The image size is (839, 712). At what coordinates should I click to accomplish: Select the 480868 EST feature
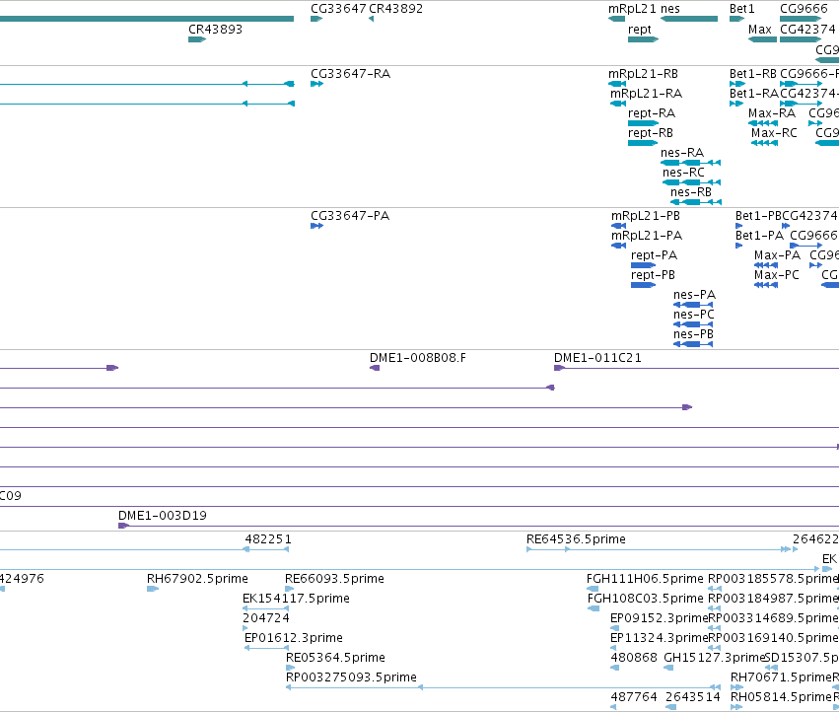pyautogui.click(x=615, y=668)
